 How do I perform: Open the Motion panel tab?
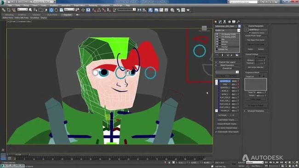(x=230, y=22)
